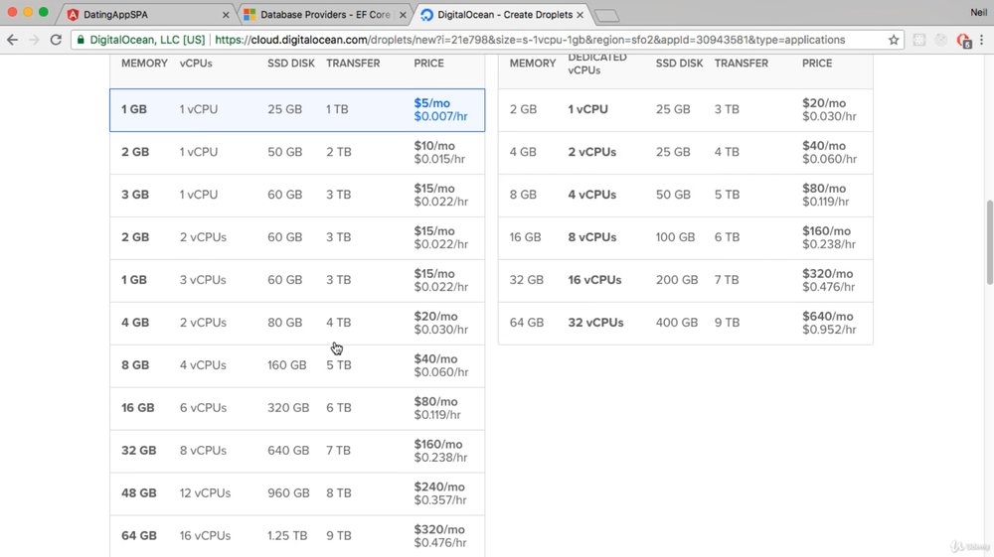Choose the 3 GB 1 vCPU plan
This screenshot has width=994, height=557.
pos(297,195)
